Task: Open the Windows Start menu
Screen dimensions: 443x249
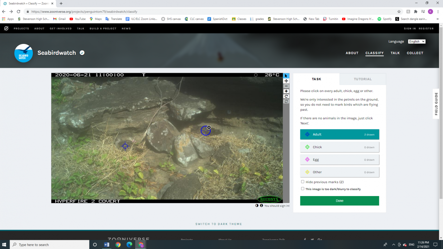Action: click(5, 245)
